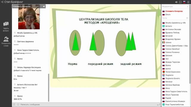Click the avatar icon next to Актенге Жутунусова message
Image resolution: width=191 pixels, height=107 pixels.
click(15, 84)
